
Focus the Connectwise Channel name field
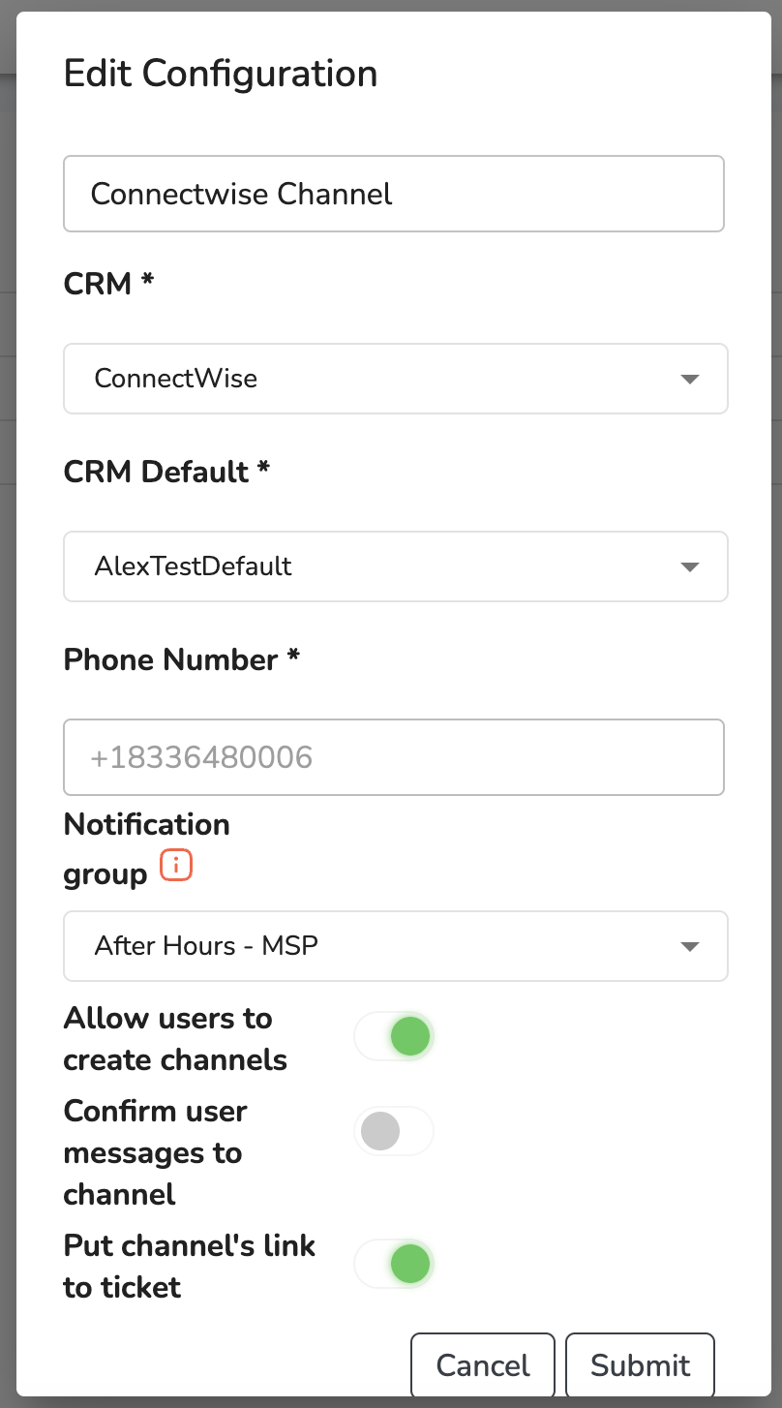394,194
